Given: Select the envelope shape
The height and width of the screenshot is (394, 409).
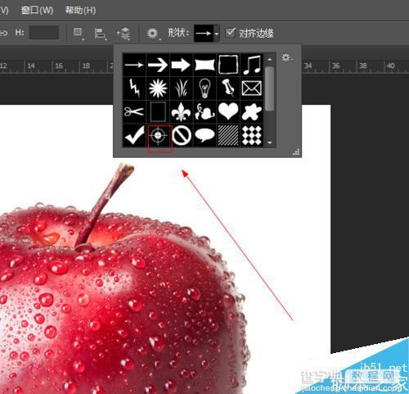Looking at the screenshot, I should click(252, 88).
